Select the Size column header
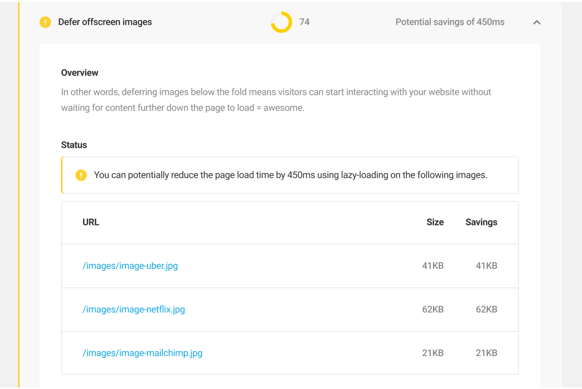This screenshot has height=389, width=582. (x=435, y=222)
